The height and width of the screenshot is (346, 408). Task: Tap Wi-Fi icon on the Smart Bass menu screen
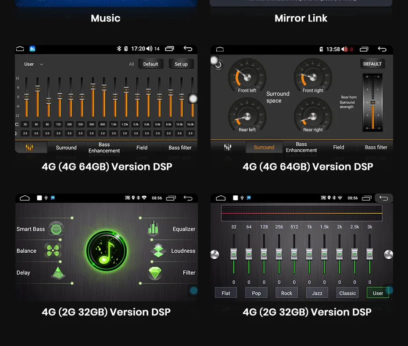tap(144, 198)
